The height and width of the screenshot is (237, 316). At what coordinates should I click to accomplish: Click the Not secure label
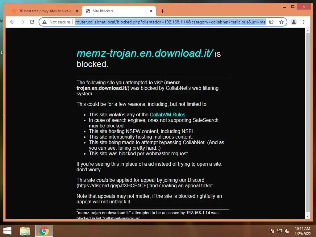click(60, 22)
